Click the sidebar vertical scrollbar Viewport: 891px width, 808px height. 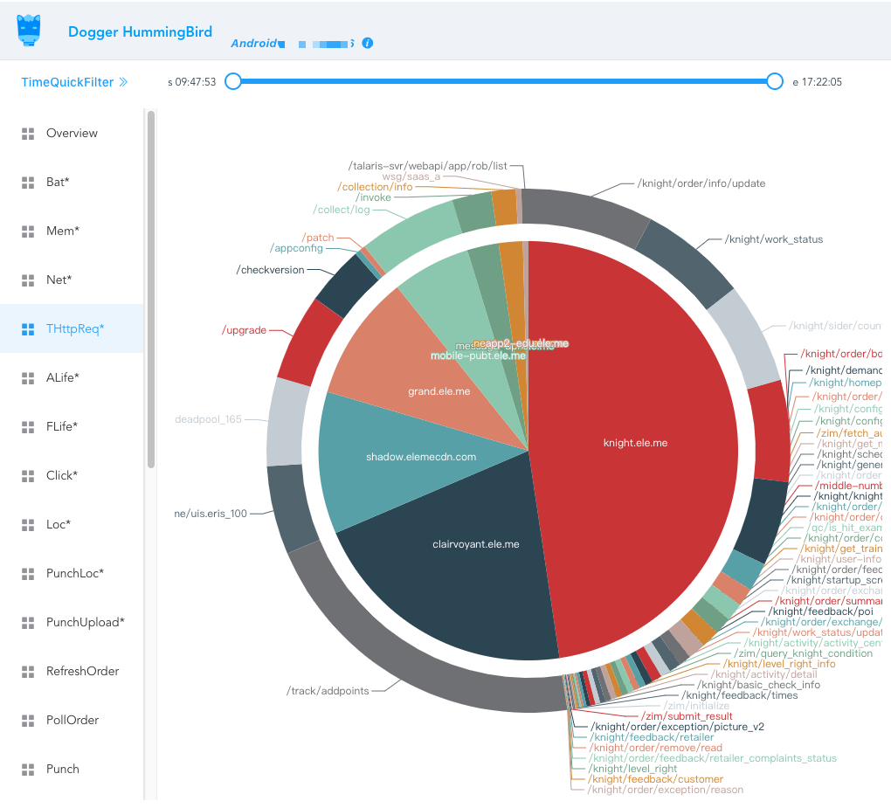coord(151,290)
